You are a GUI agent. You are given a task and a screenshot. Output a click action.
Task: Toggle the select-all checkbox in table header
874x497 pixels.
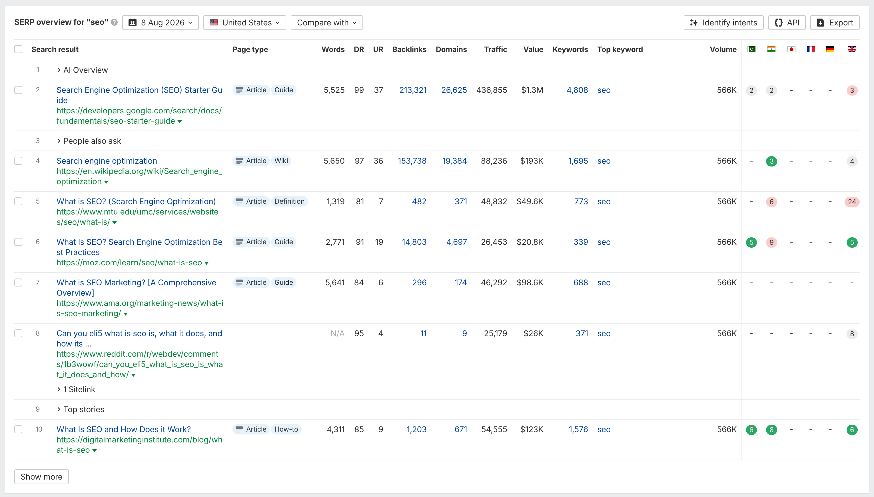[x=19, y=49]
